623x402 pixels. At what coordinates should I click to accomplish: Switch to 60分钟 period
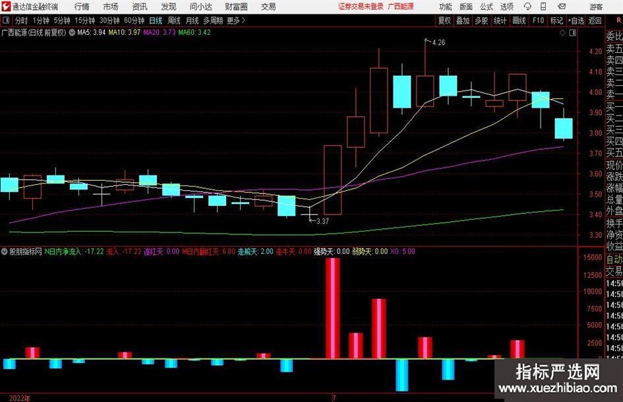point(134,20)
